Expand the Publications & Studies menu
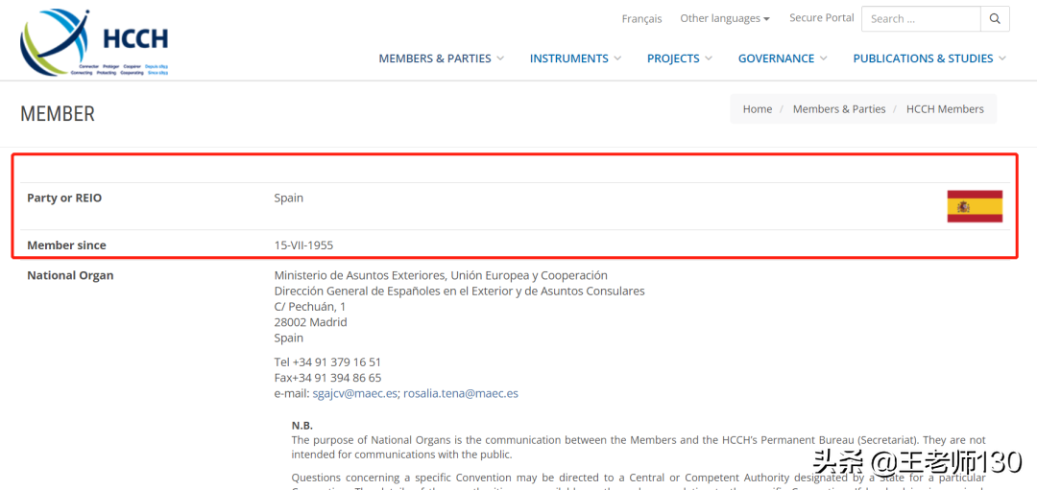 tap(929, 58)
